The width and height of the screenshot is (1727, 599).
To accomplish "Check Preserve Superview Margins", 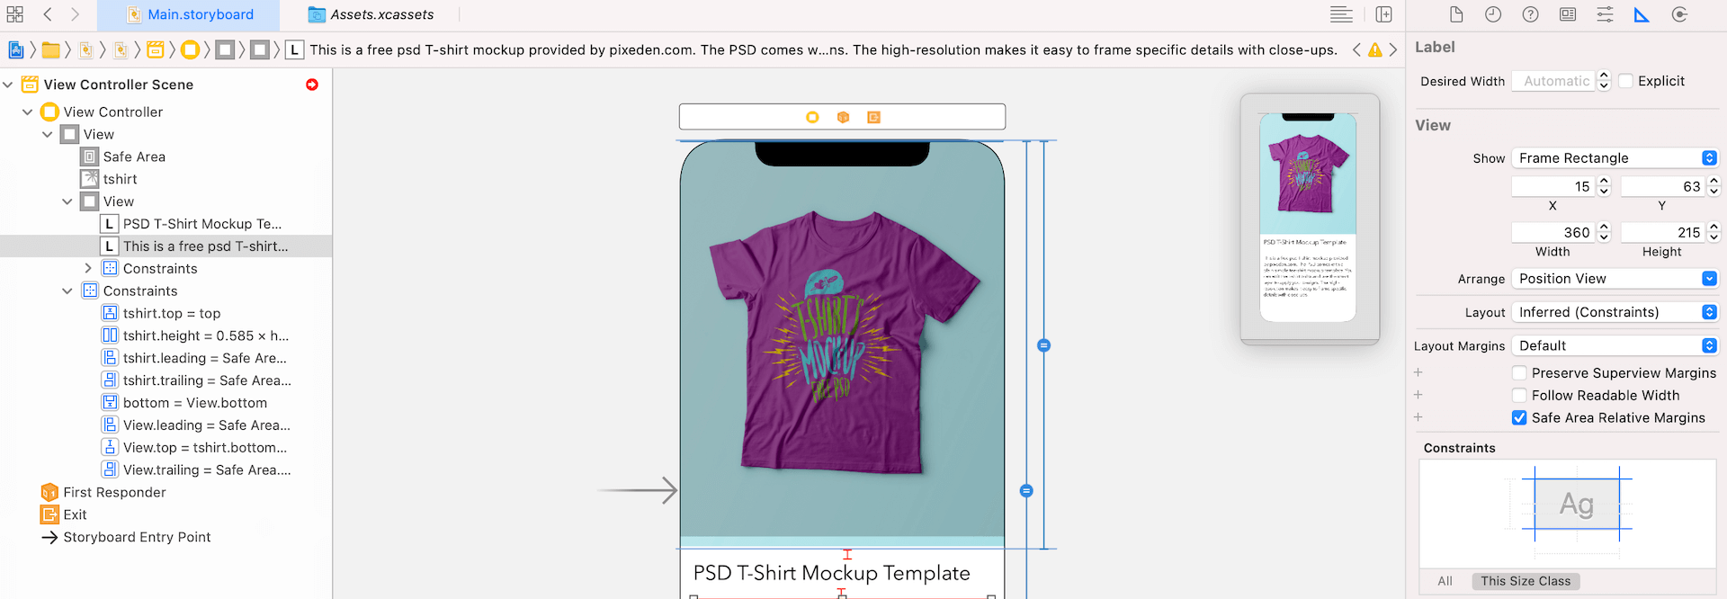I will tap(1519, 372).
